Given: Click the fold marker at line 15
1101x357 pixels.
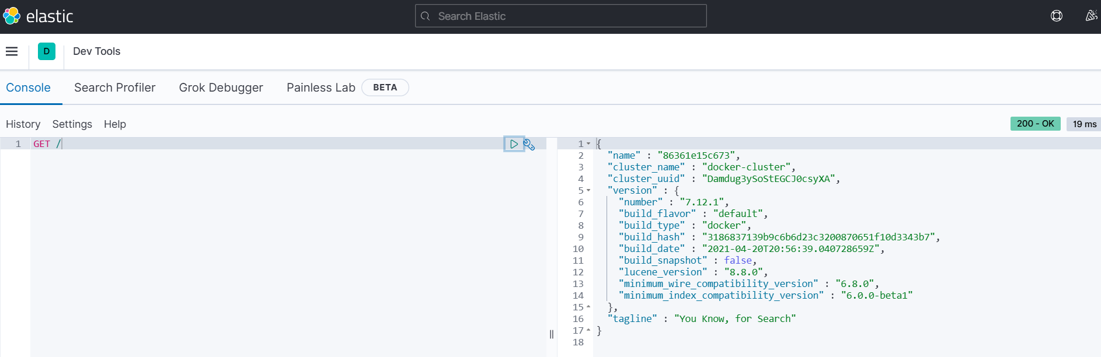Looking at the screenshot, I should tap(588, 307).
